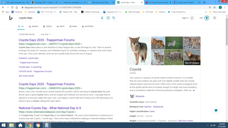
Task: Click See more results link
Action: tap(26, 76)
